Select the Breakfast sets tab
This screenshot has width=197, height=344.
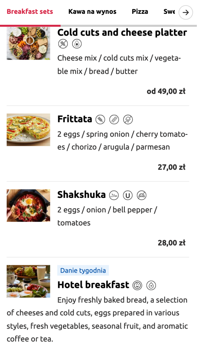point(30,11)
